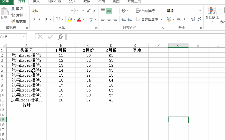Click the Cut (剪切) scissors icon
The image size is (225, 140).
click(13, 9)
